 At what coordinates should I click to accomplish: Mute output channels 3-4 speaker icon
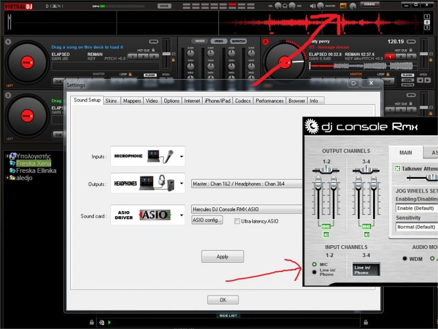[x=366, y=235]
